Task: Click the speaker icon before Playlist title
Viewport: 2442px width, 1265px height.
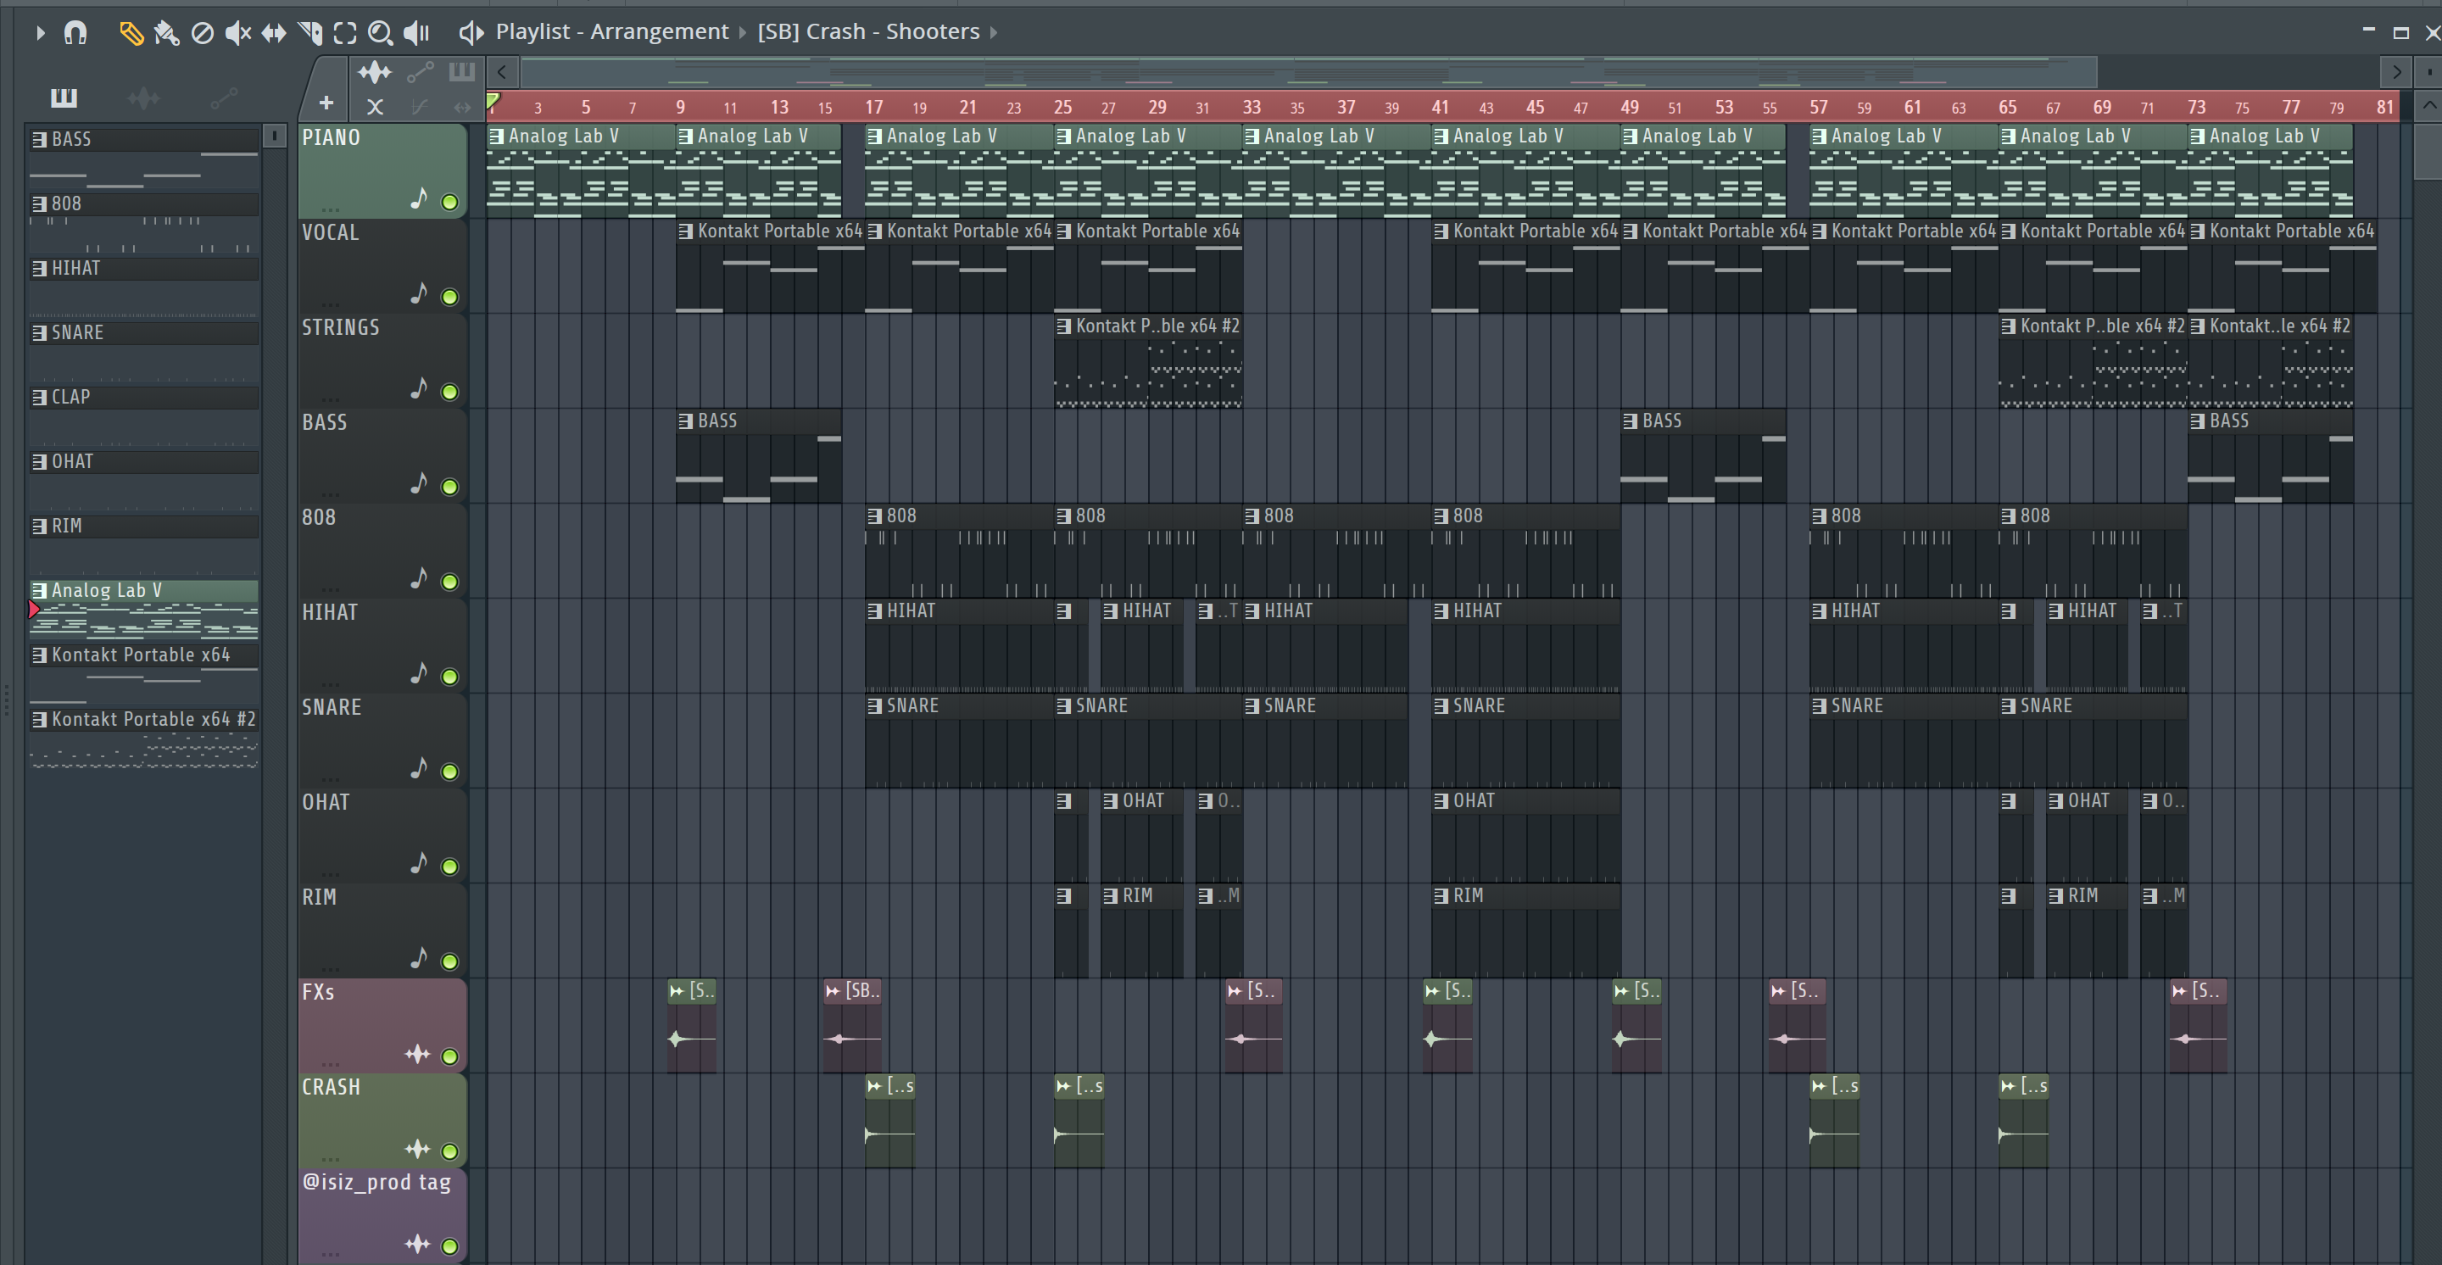Action: (x=471, y=33)
